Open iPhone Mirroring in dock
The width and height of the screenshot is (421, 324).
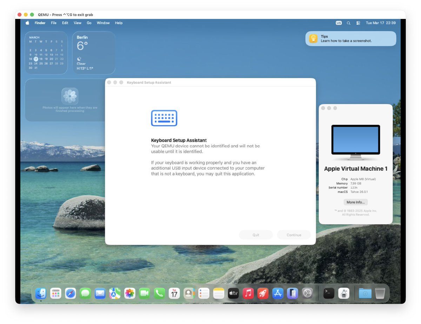click(293, 293)
